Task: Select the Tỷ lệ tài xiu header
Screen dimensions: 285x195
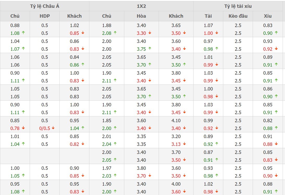Action: click(x=238, y=6)
